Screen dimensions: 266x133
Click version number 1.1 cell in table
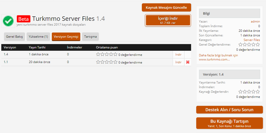[6, 62]
